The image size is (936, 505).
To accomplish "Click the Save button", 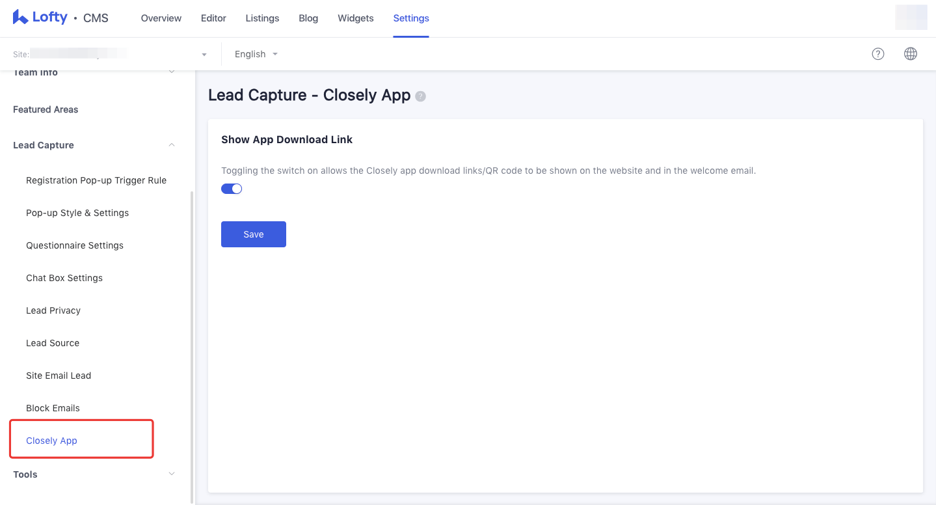I will [x=254, y=234].
